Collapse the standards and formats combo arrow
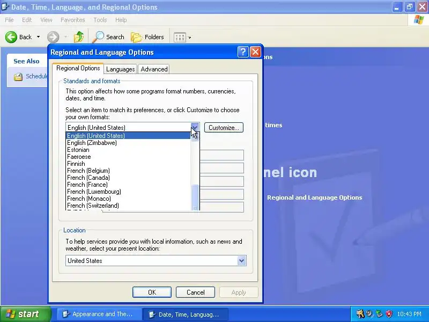Screen dimensions: 429x322 pos(195,127)
